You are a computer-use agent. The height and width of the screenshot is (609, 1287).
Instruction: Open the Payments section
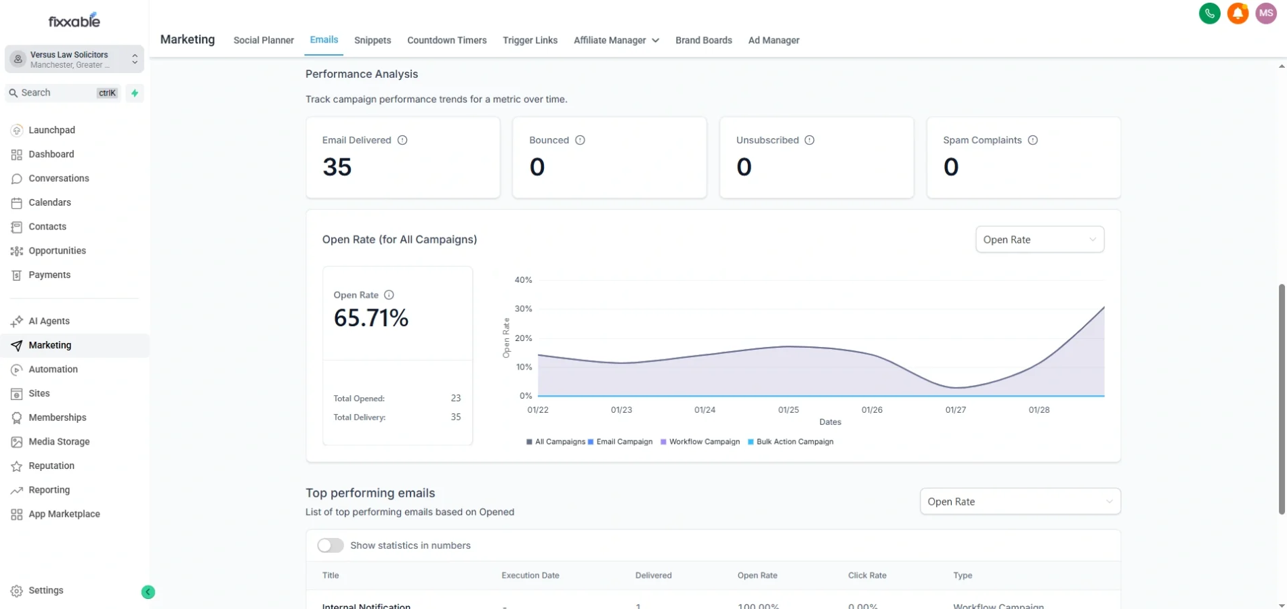point(49,275)
